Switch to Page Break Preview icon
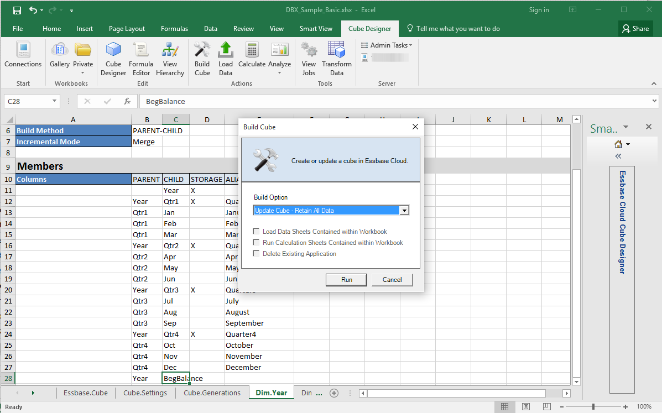Viewport: 662px width, 413px height. [547, 407]
